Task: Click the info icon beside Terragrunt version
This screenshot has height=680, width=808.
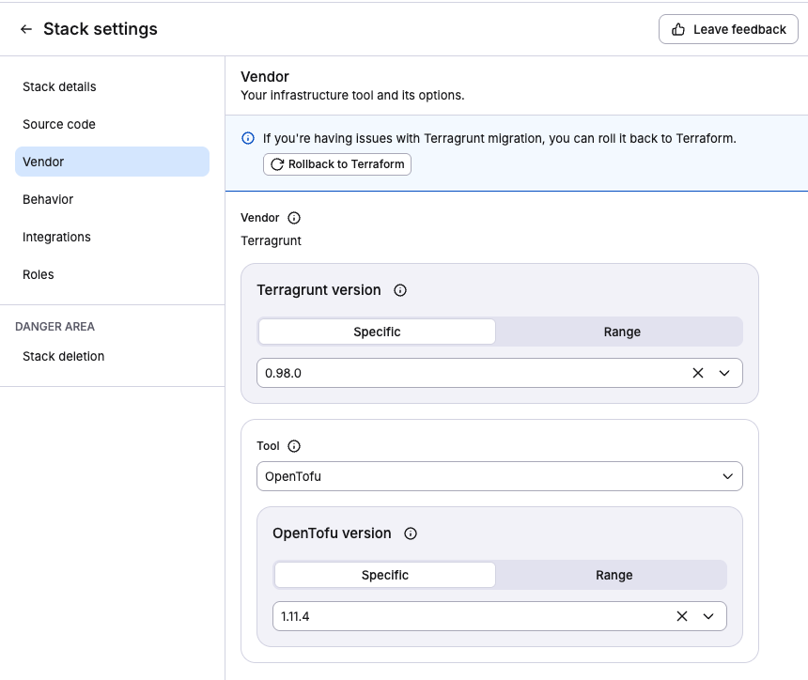Action: point(400,290)
